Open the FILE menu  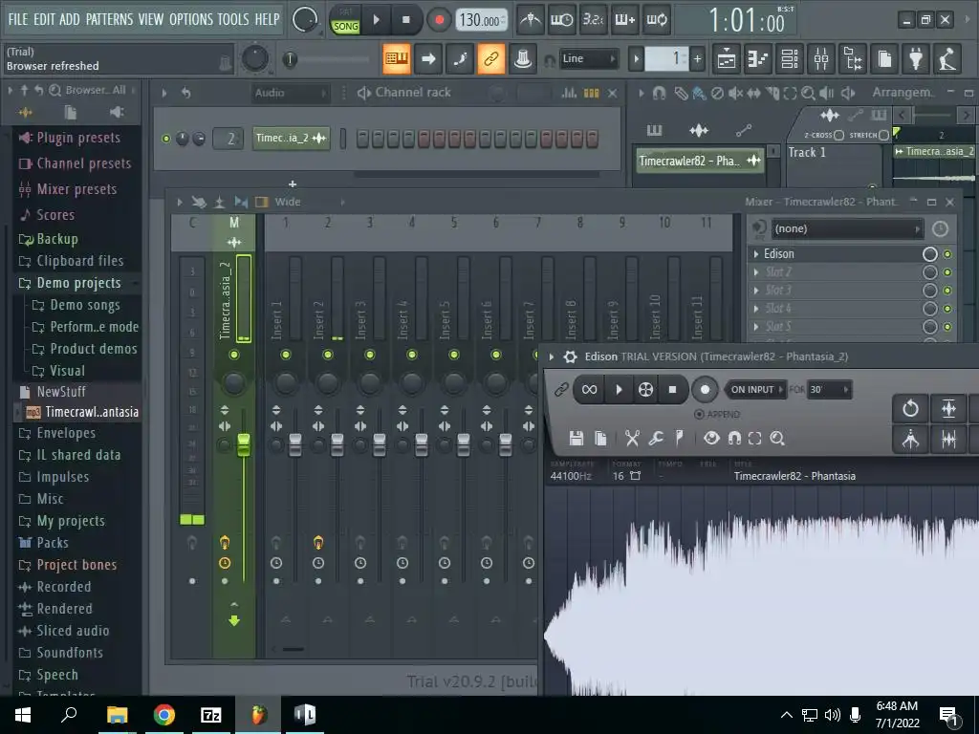(17, 19)
